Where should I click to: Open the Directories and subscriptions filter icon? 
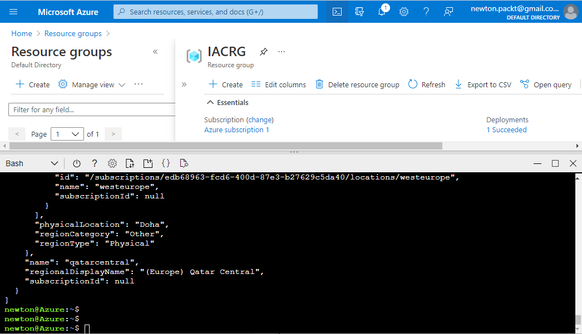pyautogui.click(x=359, y=12)
